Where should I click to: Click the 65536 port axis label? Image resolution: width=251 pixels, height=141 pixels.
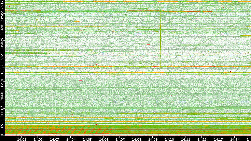click(2, 5)
